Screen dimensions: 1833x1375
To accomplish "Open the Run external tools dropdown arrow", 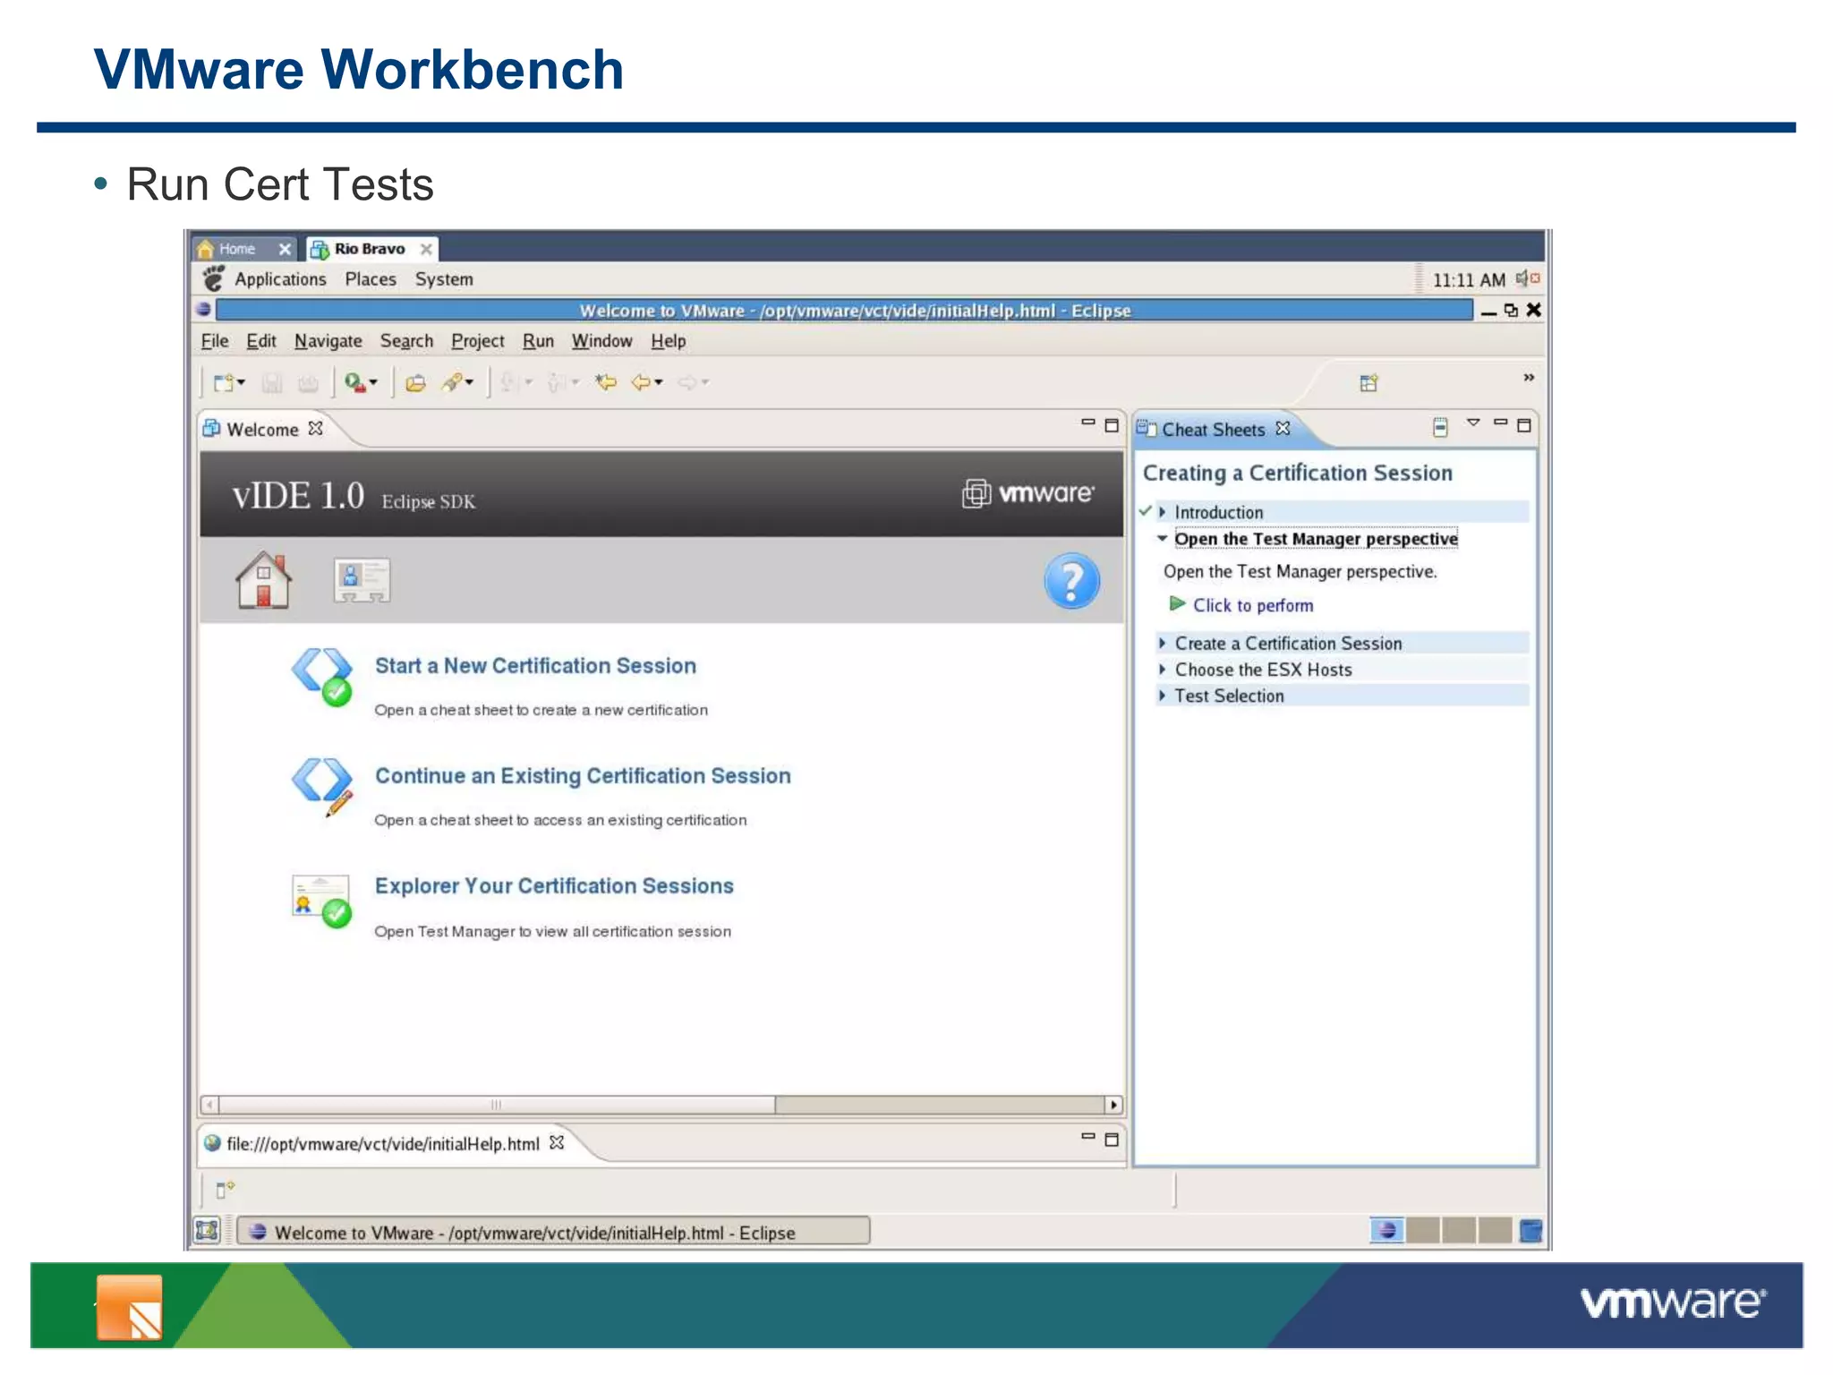I will pos(373,383).
